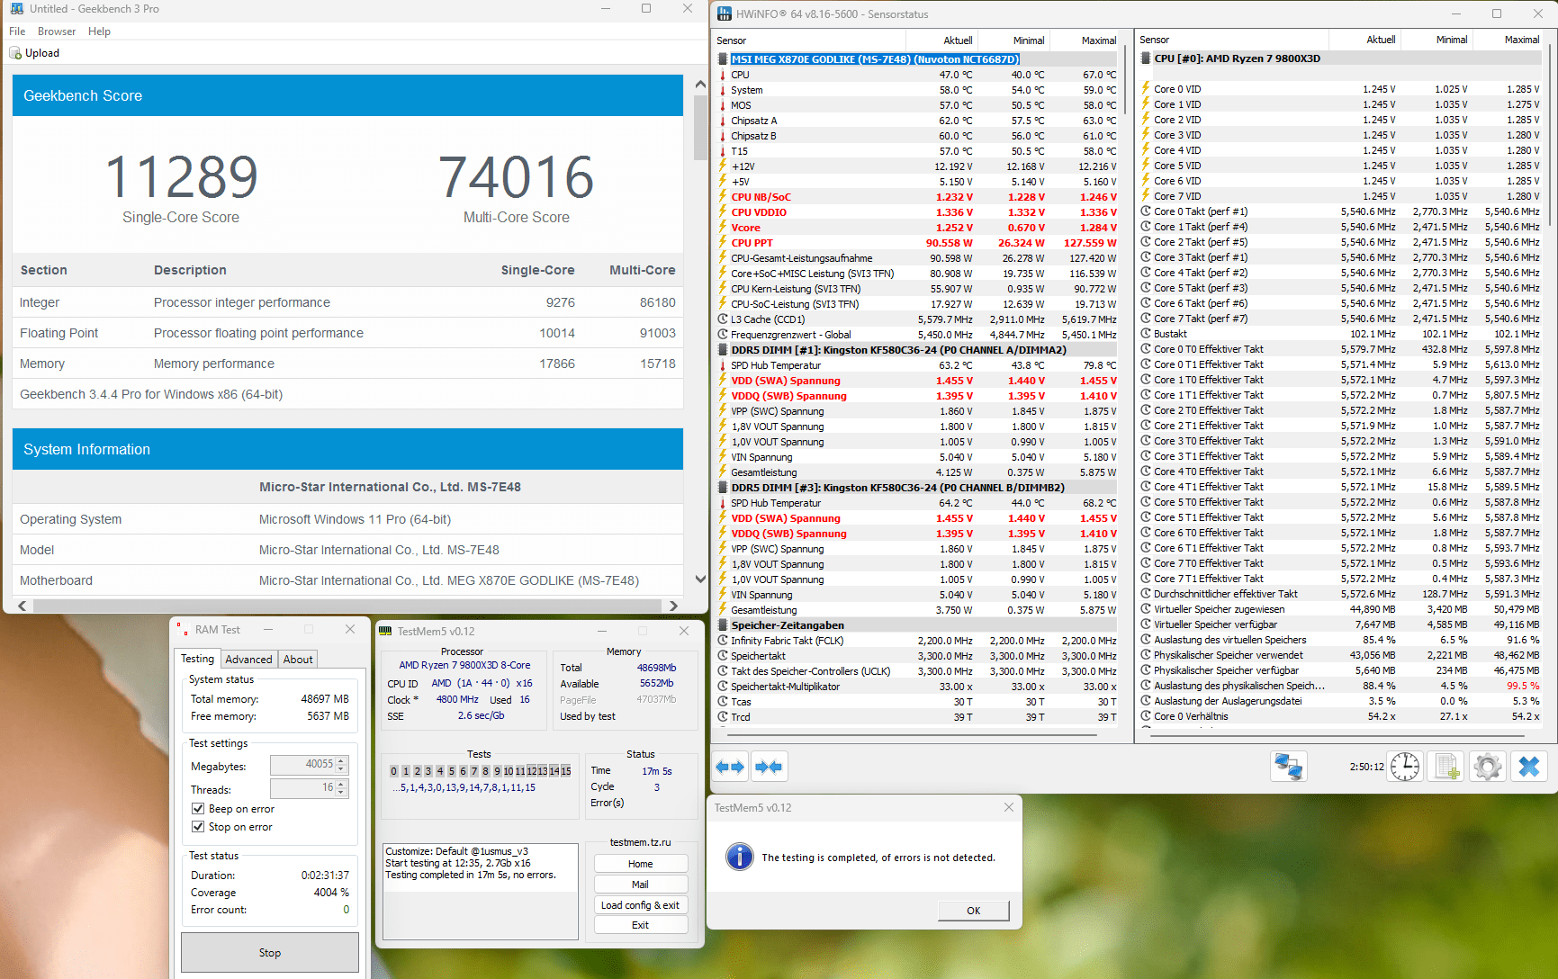Click the lightning icon beside Core 0 VID
Image resolution: width=1558 pixels, height=979 pixels.
(x=1146, y=89)
